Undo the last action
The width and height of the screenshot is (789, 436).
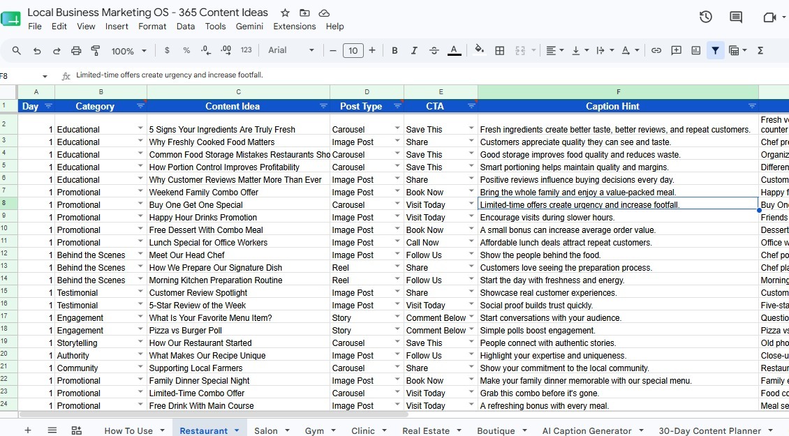click(37, 50)
